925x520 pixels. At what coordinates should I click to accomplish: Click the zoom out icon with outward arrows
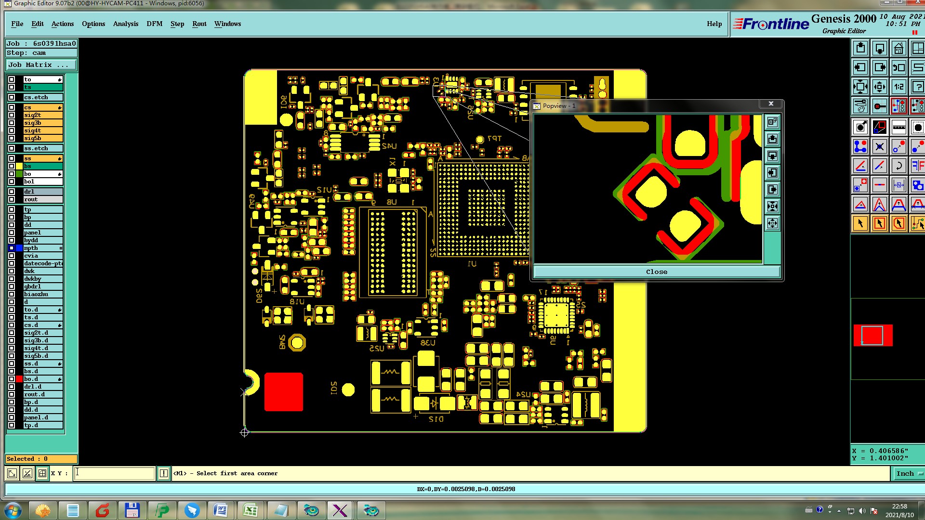(880, 87)
